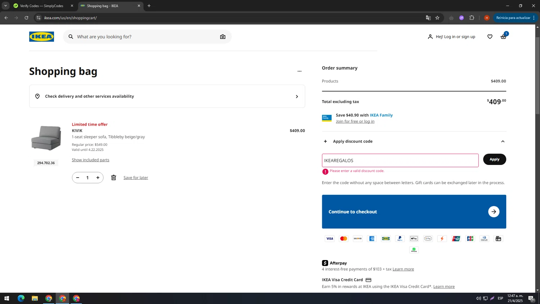Click the gift card payment icon

(x=498, y=238)
